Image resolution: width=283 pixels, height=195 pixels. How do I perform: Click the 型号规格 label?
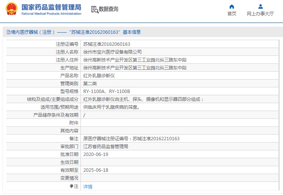69,91
